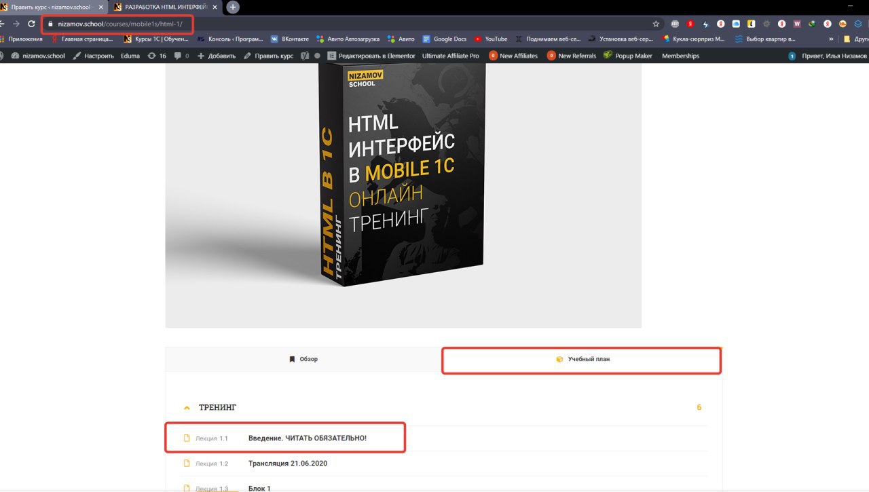Open 'Курсы 1С | Обучен...' bookmark
This screenshot has height=492, width=869.
point(156,39)
